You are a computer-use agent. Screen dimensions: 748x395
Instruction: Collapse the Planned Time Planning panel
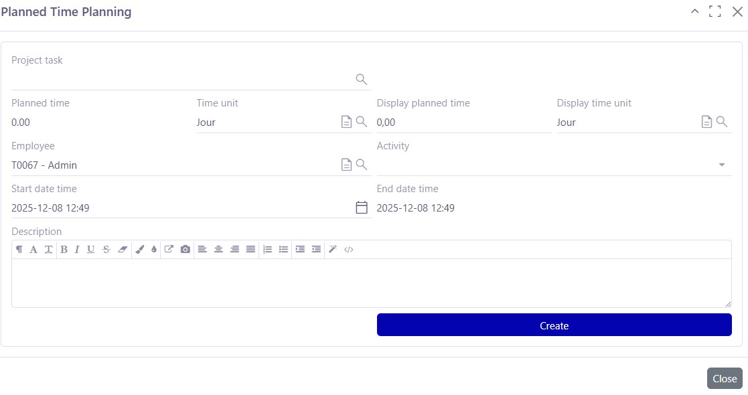(694, 11)
